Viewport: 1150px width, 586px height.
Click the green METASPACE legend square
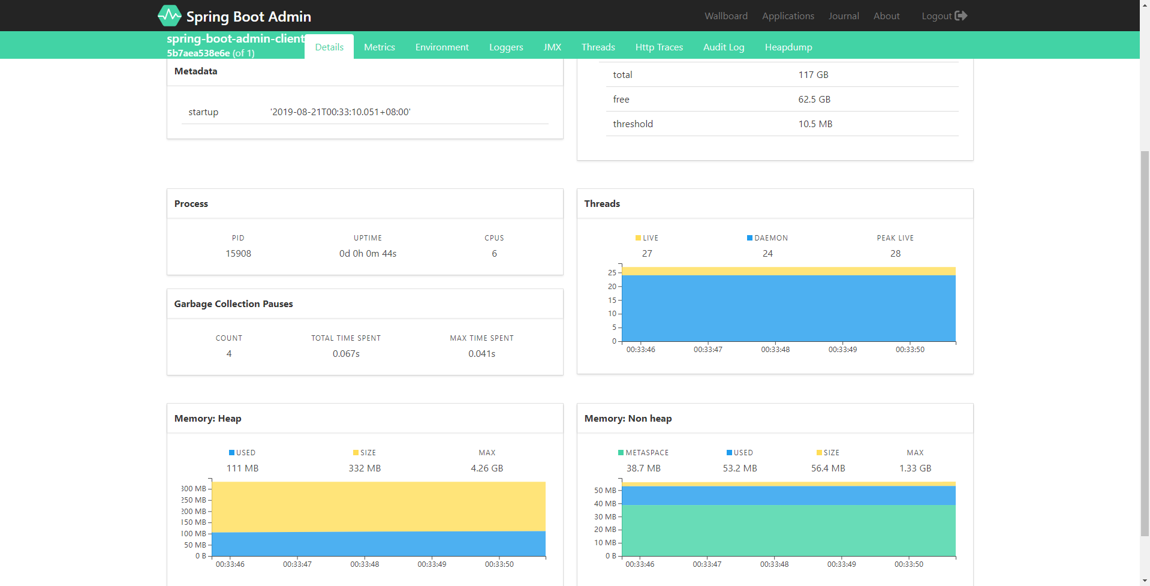coord(621,453)
